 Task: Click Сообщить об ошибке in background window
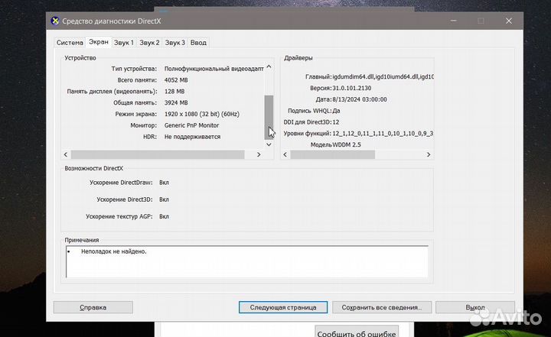tap(357, 332)
